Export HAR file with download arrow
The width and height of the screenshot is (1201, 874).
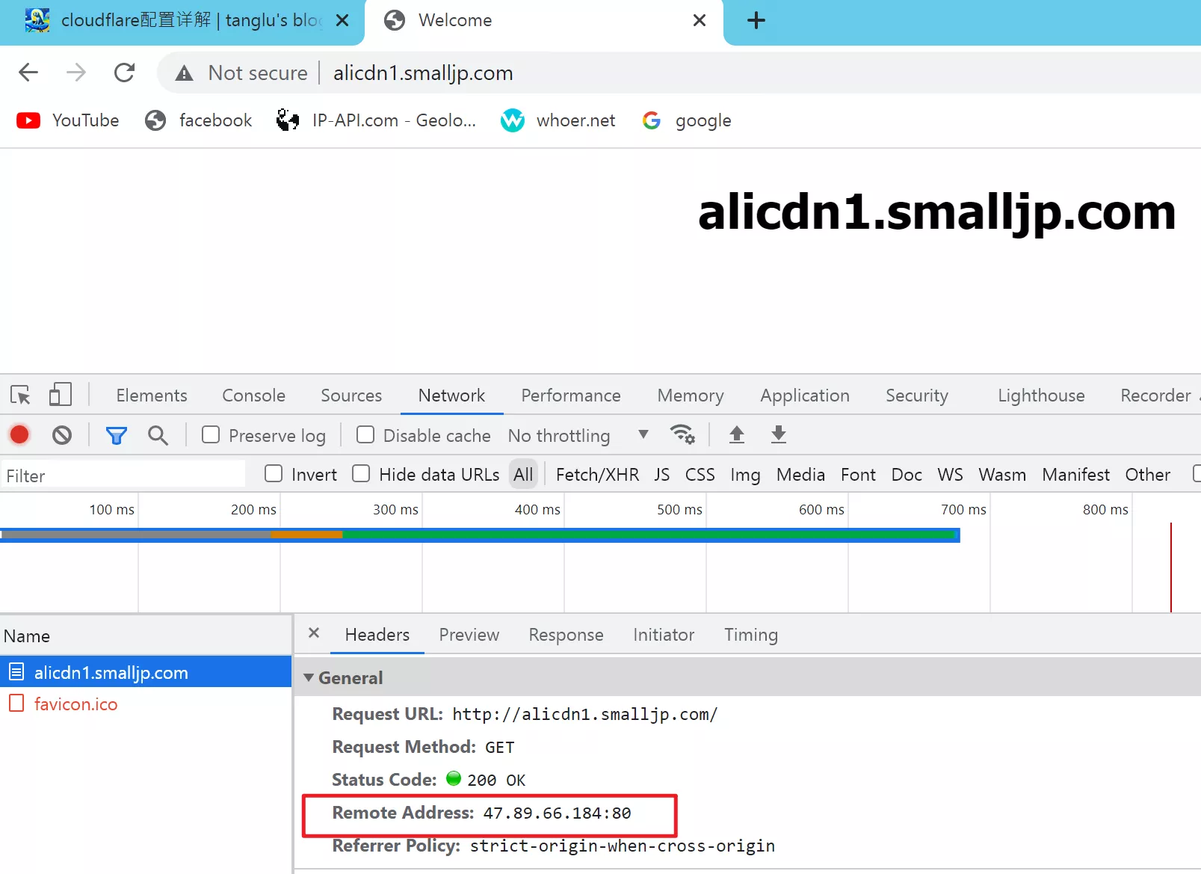tap(778, 434)
